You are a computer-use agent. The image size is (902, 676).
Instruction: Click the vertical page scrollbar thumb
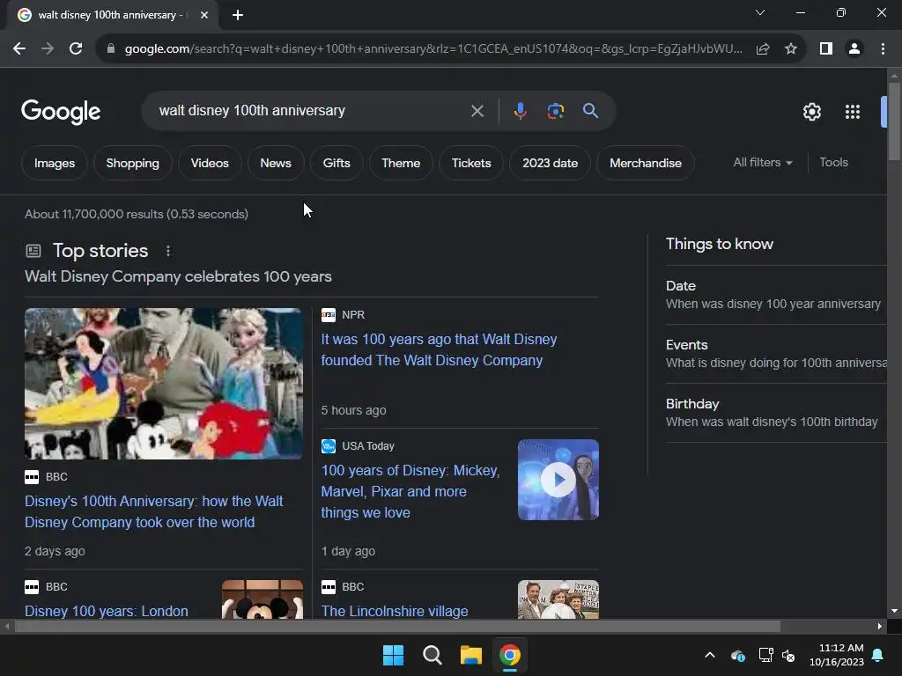click(x=894, y=121)
